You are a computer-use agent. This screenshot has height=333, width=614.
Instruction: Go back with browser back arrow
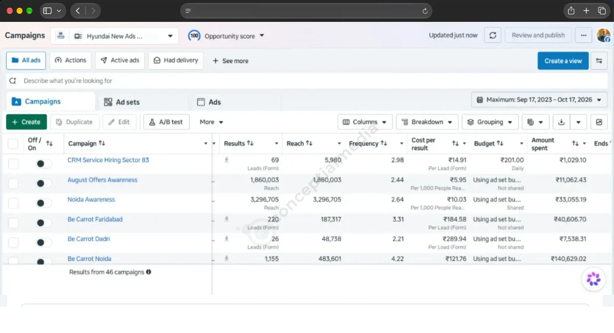(x=78, y=11)
